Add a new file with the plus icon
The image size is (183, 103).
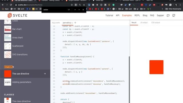75,23
